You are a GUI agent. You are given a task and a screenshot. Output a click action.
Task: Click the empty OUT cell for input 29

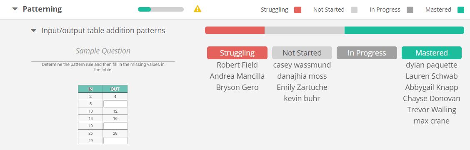pos(115,140)
